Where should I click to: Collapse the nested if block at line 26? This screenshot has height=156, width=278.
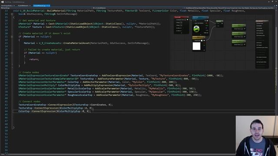click(12, 53)
